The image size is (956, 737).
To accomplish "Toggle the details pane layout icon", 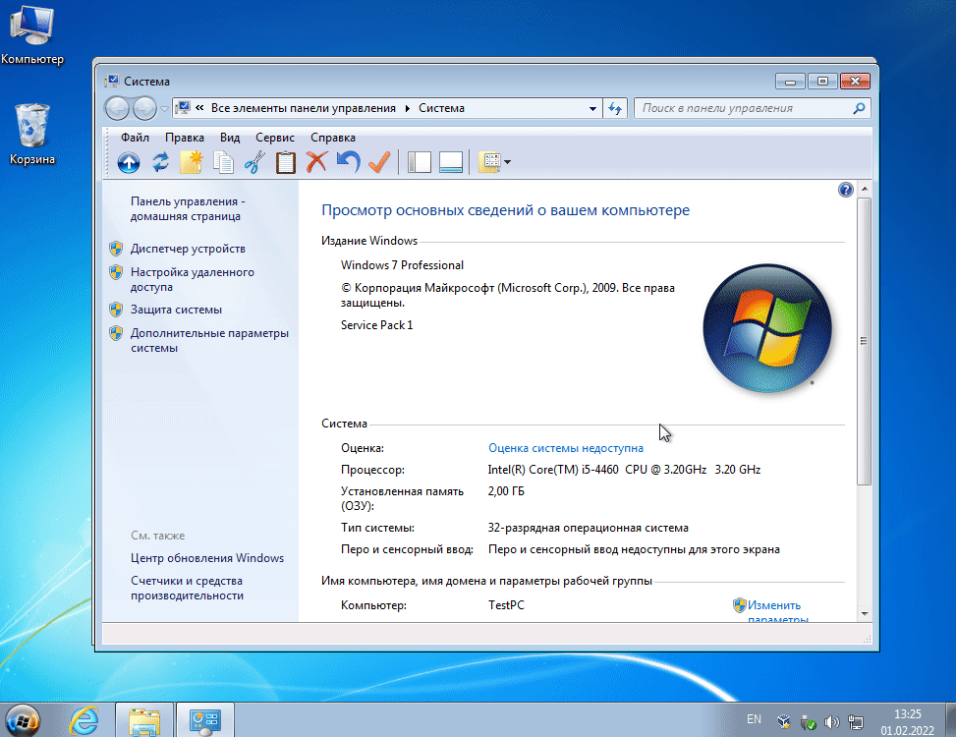I will click(451, 162).
